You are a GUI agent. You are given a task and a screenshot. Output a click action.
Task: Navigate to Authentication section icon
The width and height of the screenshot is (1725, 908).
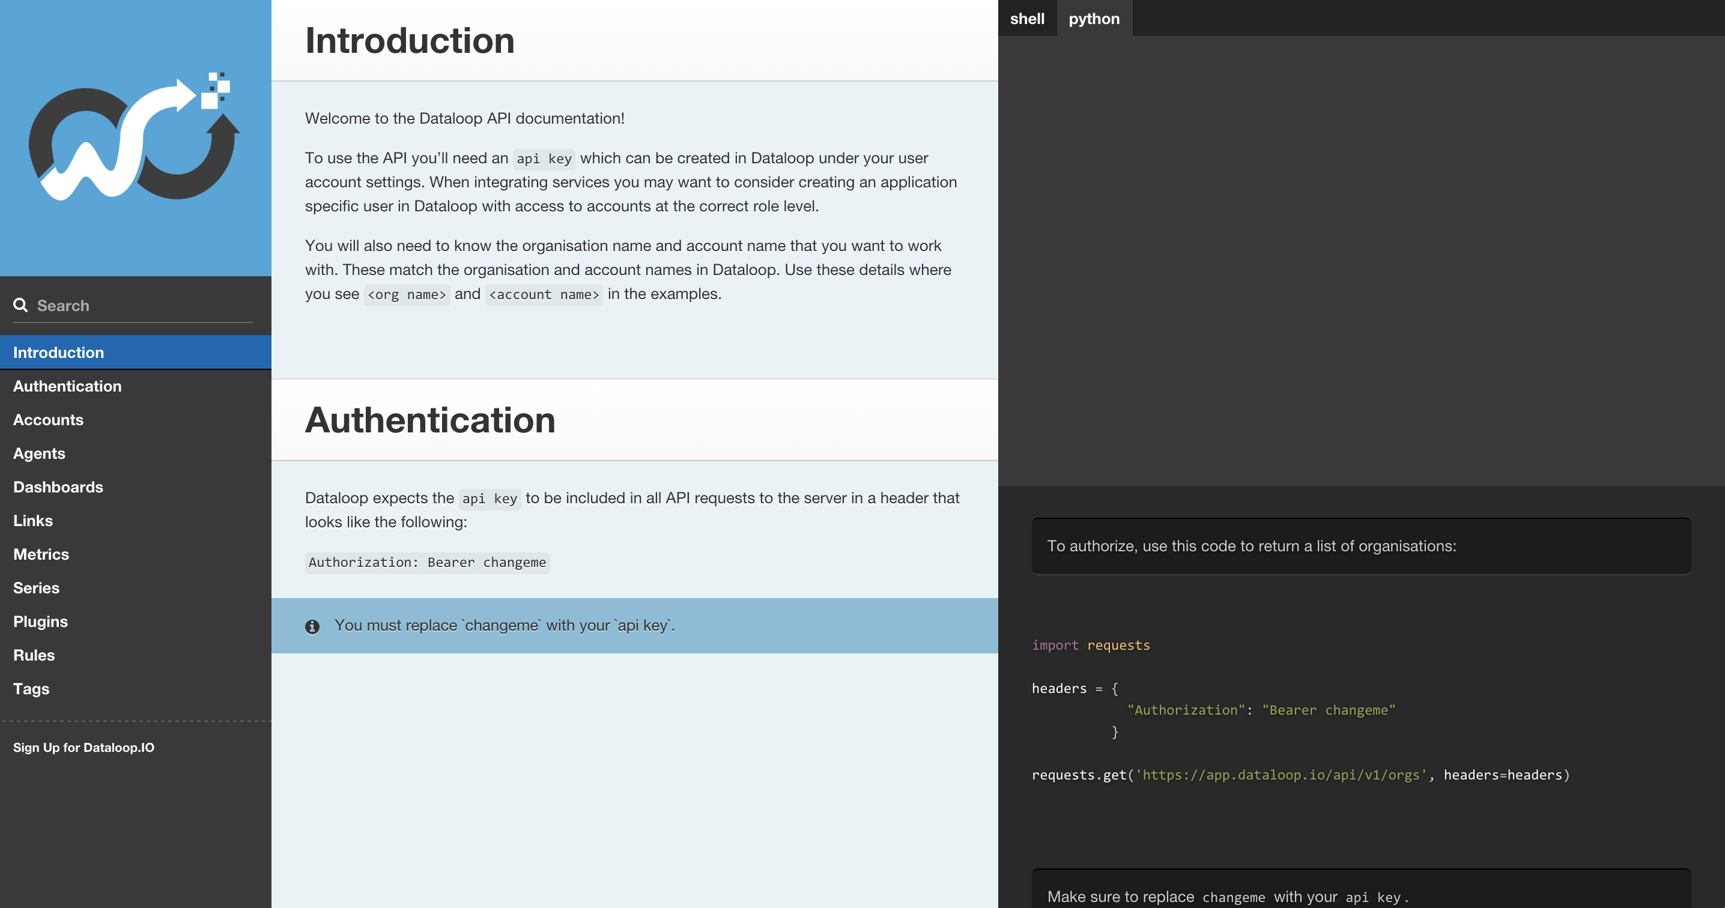66,386
